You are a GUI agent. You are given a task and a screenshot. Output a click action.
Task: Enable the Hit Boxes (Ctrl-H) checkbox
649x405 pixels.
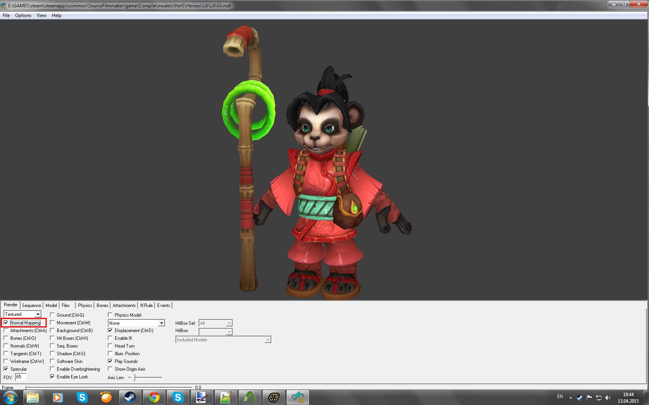pos(52,338)
